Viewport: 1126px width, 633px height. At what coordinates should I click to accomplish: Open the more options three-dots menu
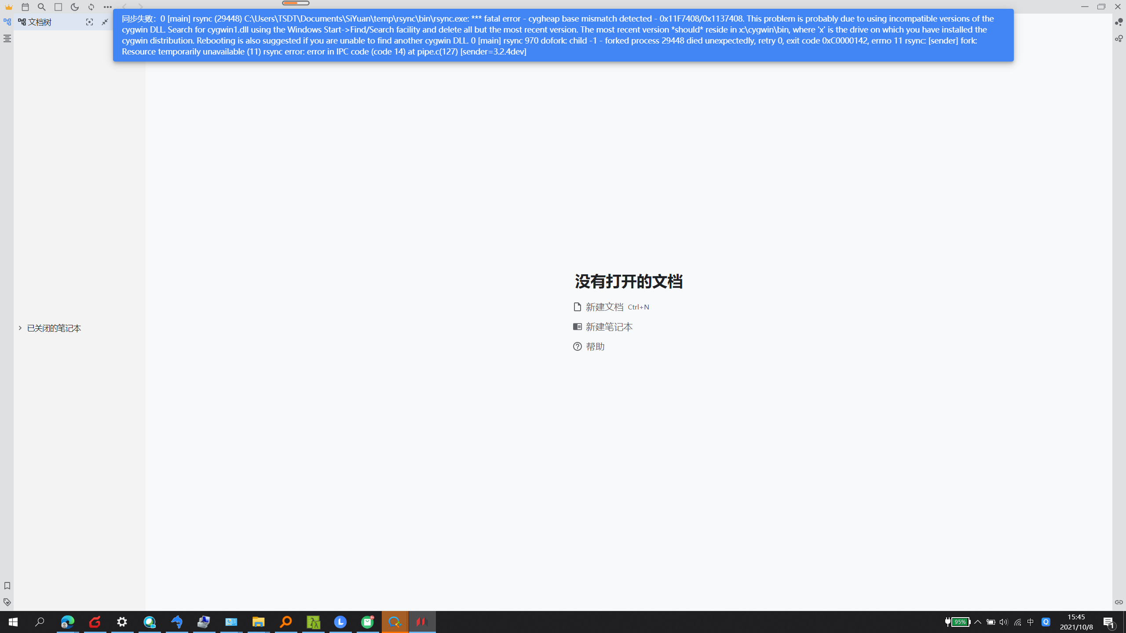pos(107,7)
